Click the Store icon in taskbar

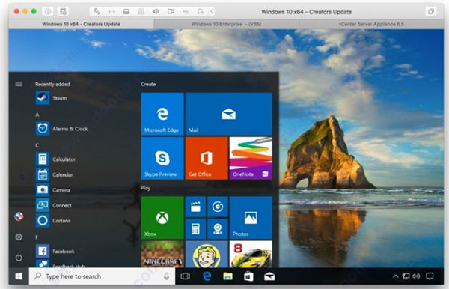[248, 276]
